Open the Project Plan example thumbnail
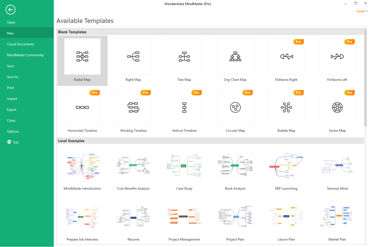This screenshot has width=371, height=247. [235, 217]
